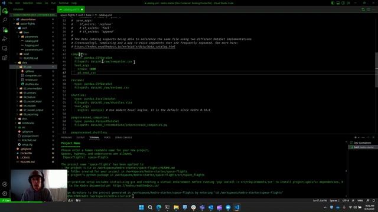Viewport: 378px width, 212px height.
Task: Click the Ln 47 cursor position status
Action: click(x=320, y=200)
